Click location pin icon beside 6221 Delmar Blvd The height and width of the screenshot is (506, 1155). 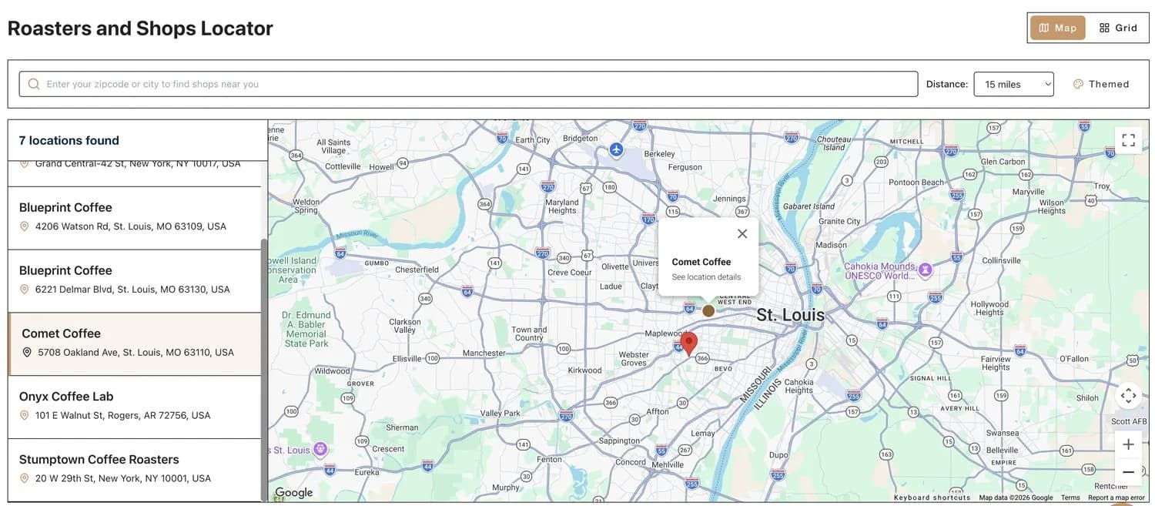(24, 290)
